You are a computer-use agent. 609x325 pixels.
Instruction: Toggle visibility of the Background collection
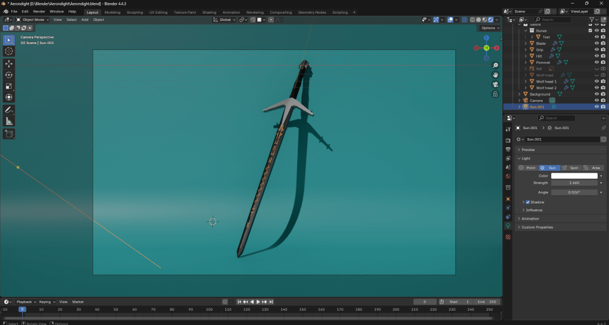(596, 94)
